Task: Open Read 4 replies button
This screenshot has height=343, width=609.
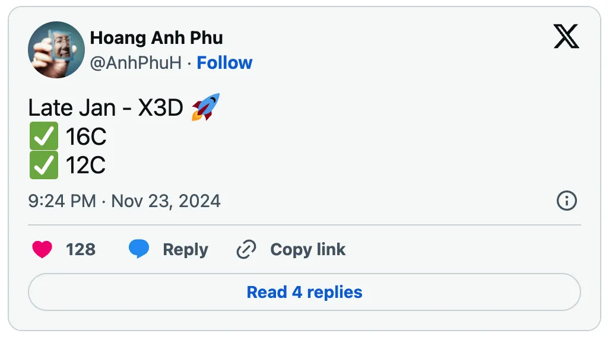Action: pos(304,292)
